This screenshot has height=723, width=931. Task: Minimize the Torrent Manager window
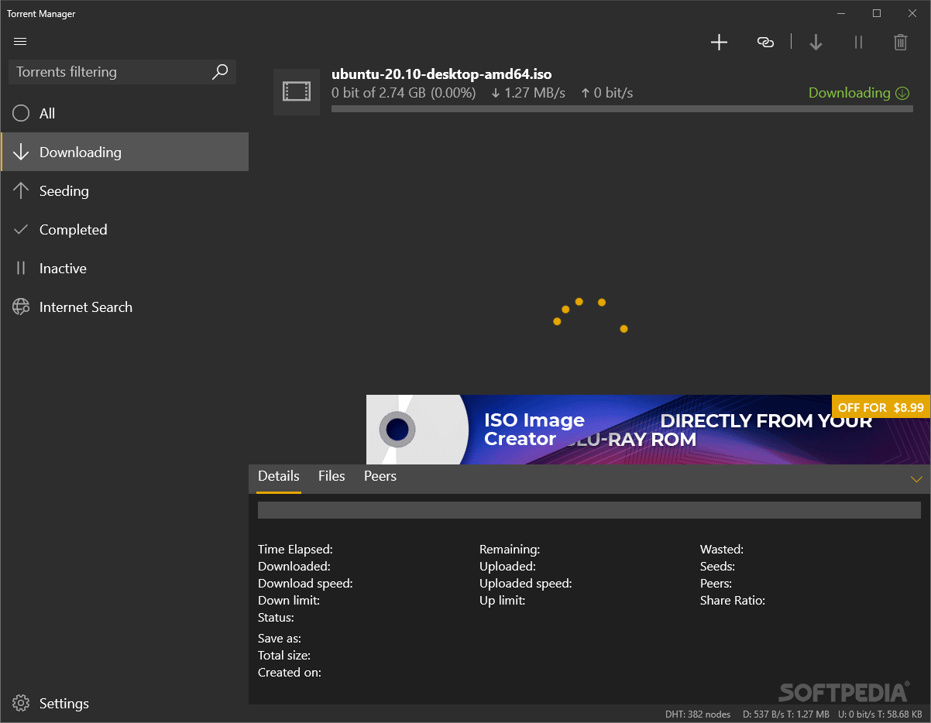point(842,13)
